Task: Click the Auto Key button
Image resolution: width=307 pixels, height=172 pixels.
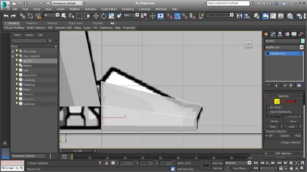Action: tap(217, 163)
